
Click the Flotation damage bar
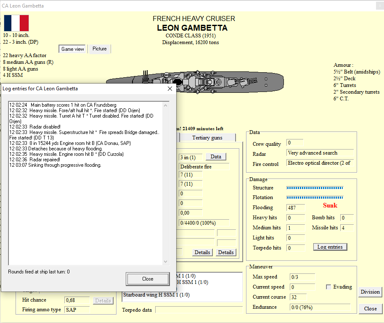point(315,197)
